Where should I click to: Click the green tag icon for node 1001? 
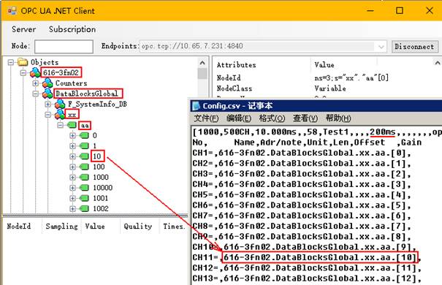[84, 198]
